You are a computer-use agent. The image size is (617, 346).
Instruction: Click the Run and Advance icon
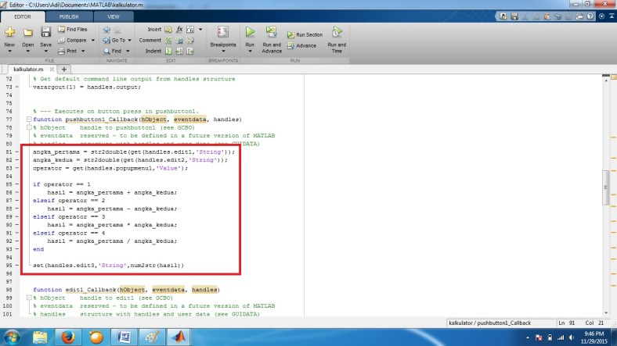click(x=272, y=33)
